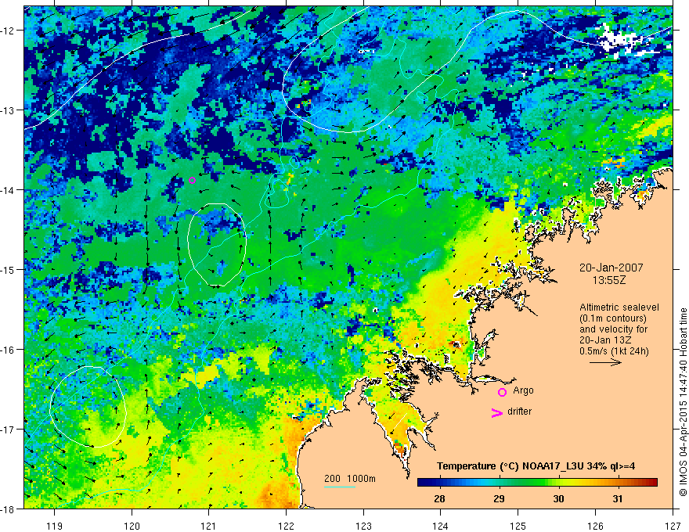Select the temperature color bar
The width and height of the screenshot is (689, 532).
point(537,483)
